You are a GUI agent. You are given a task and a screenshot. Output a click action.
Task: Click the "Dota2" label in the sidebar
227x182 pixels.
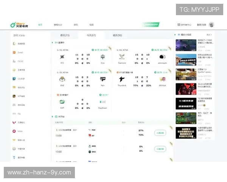click(x=20, y=53)
